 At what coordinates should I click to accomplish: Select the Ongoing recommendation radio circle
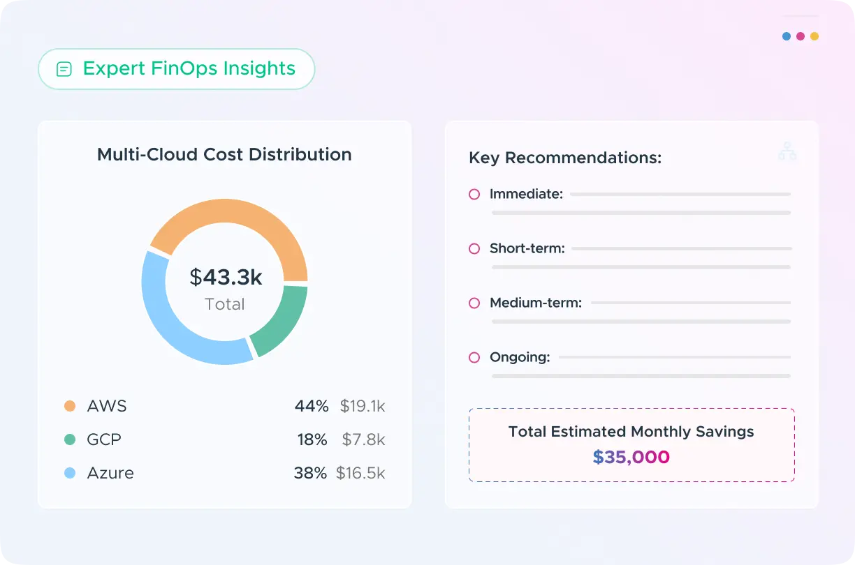474,358
